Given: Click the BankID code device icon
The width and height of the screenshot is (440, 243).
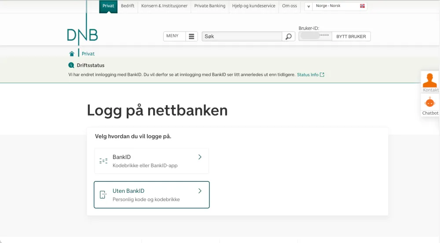Looking at the screenshot, I should pos(103,161).
